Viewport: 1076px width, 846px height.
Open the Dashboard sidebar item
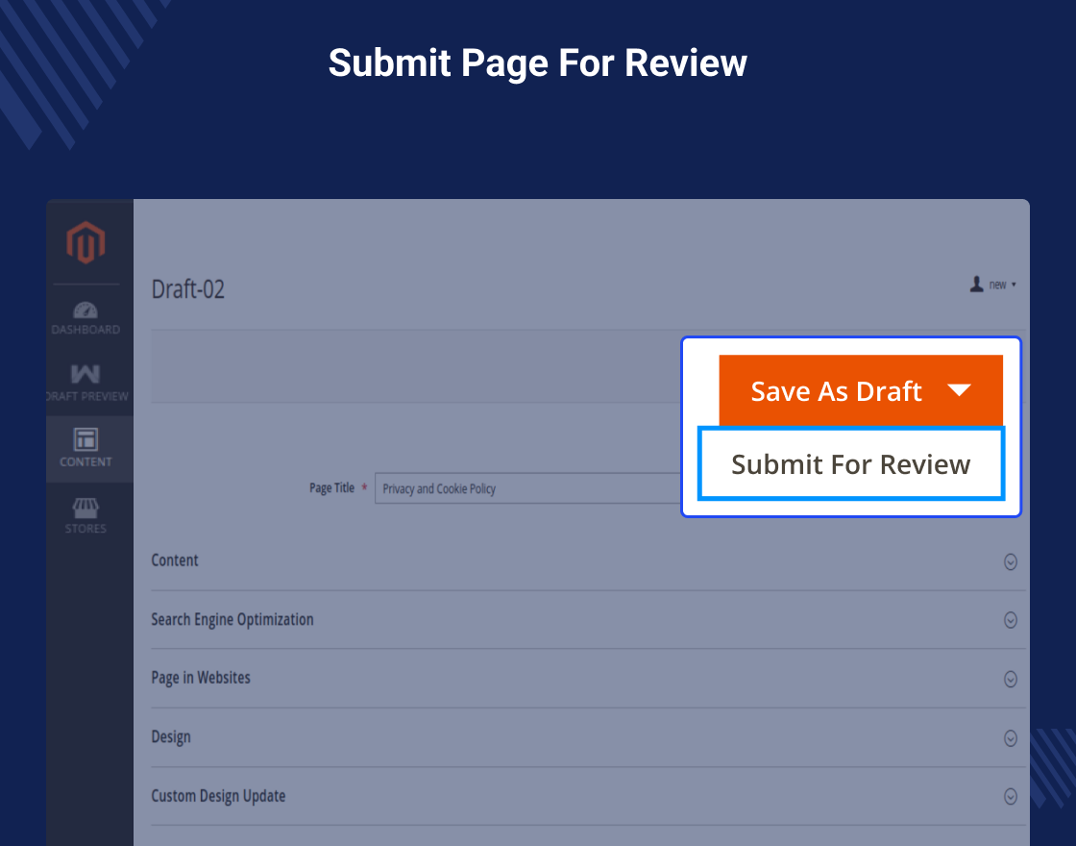pyautogui.click(x=86, y=318)
